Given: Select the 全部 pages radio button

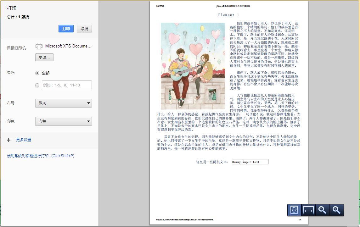Looking at the screenshot, I should click(x=37, y=73).
